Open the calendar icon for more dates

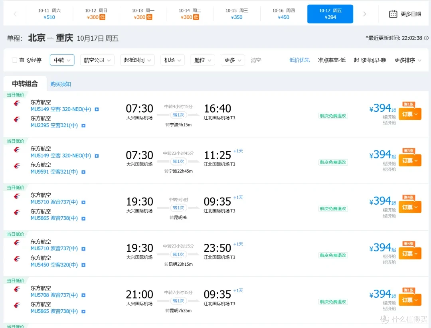pos(393,14)
